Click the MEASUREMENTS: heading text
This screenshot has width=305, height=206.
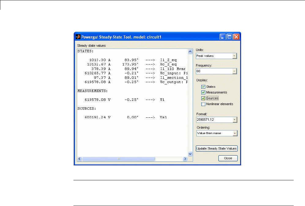coord(93,91)
